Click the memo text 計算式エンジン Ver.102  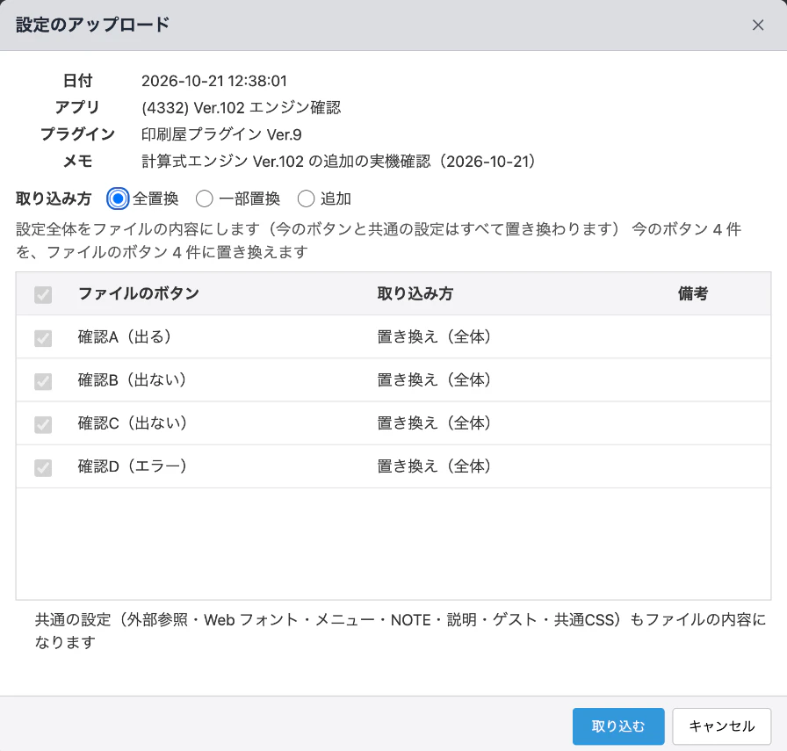[222, 161]
